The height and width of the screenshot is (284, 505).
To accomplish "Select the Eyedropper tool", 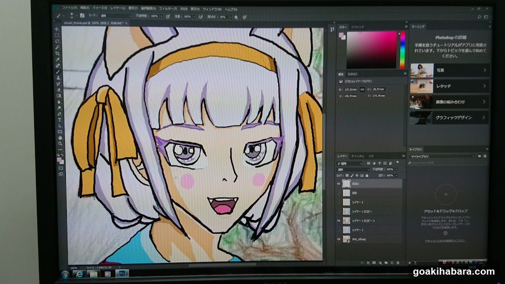I will click(58, 59).
